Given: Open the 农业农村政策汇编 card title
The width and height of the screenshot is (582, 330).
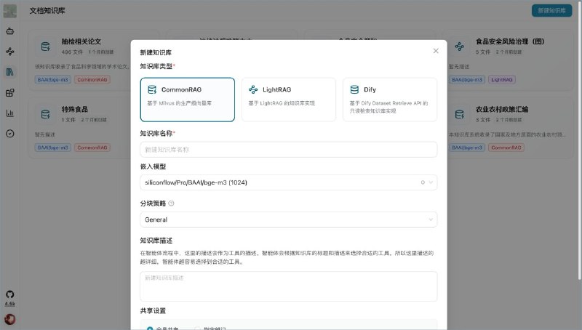Looking at the screenshot, I should (x=502, y=109).
